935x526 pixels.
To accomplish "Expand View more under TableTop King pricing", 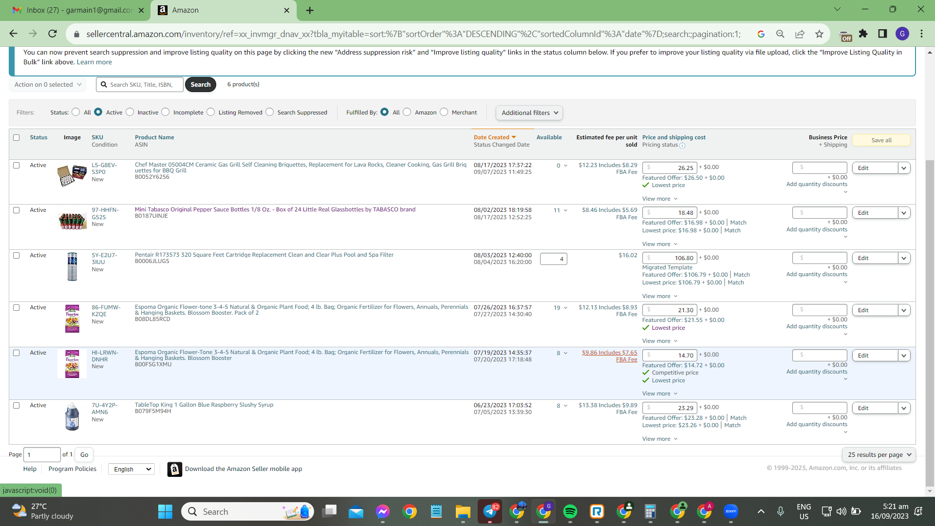I will (x=660, y=439).
